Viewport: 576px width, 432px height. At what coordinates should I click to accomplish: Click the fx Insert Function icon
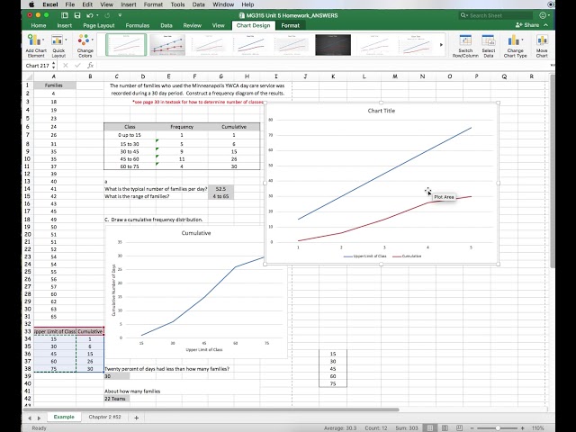[x=90, y=66]
